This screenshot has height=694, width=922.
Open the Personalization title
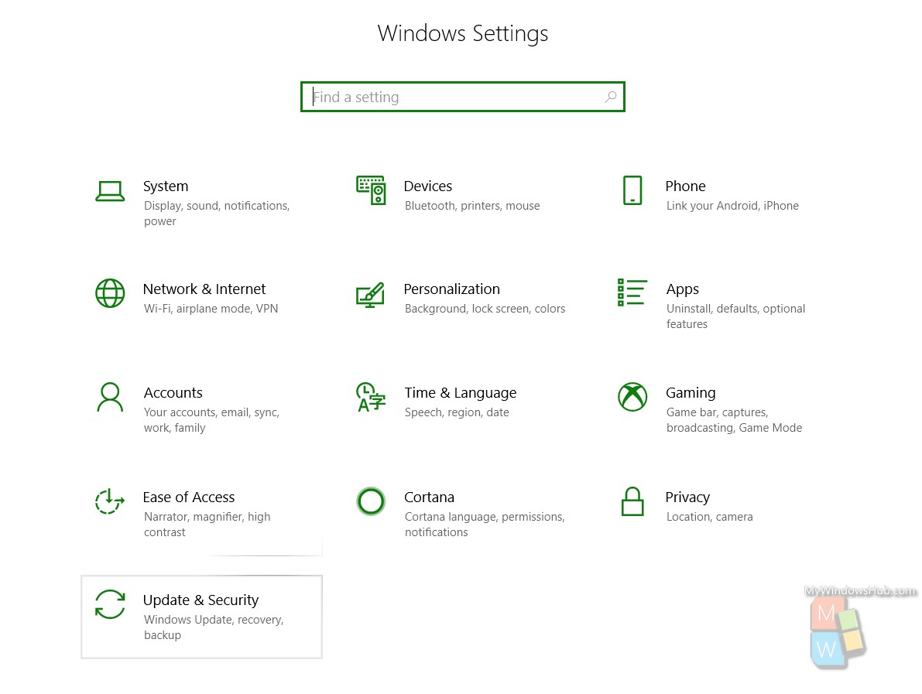(451, 289)
